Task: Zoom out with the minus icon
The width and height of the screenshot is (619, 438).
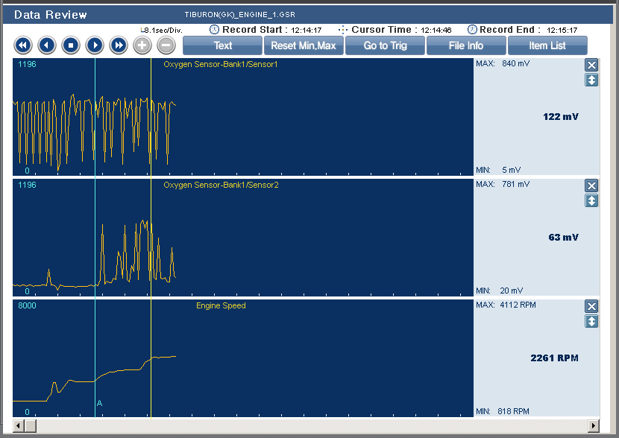Action: coord(166,45)
